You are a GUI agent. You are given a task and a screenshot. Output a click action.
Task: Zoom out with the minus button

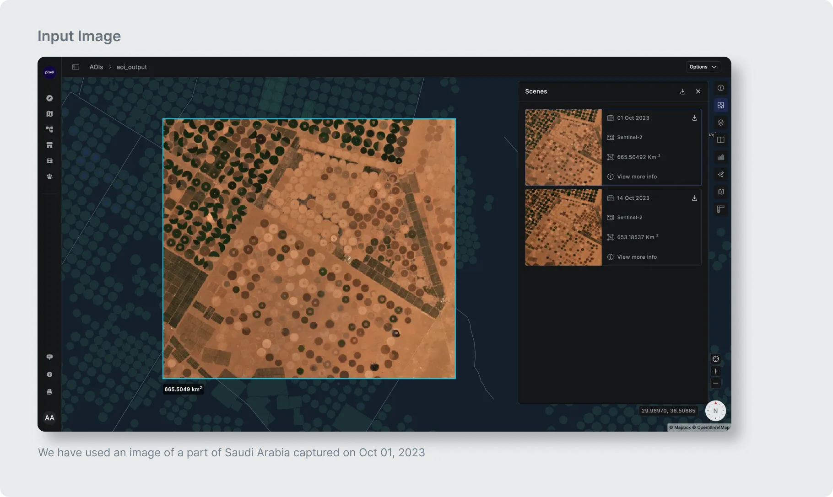[x=716, y=383]
